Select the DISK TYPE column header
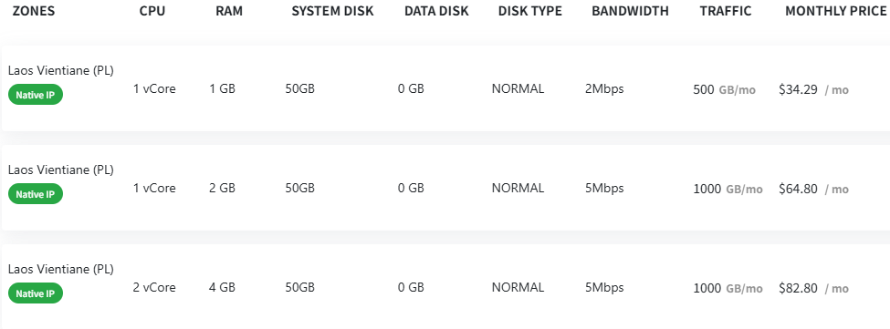The height and width of the screenshot is (329, 890). 530,11
